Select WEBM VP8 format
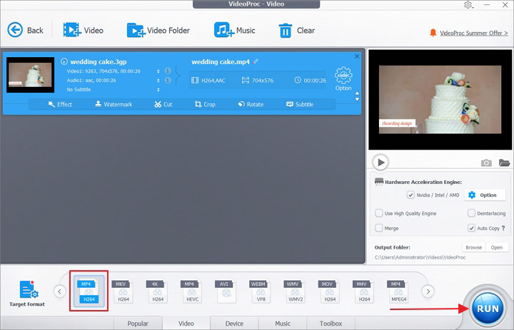Screen dimensions: 514x330 [261, 291]
